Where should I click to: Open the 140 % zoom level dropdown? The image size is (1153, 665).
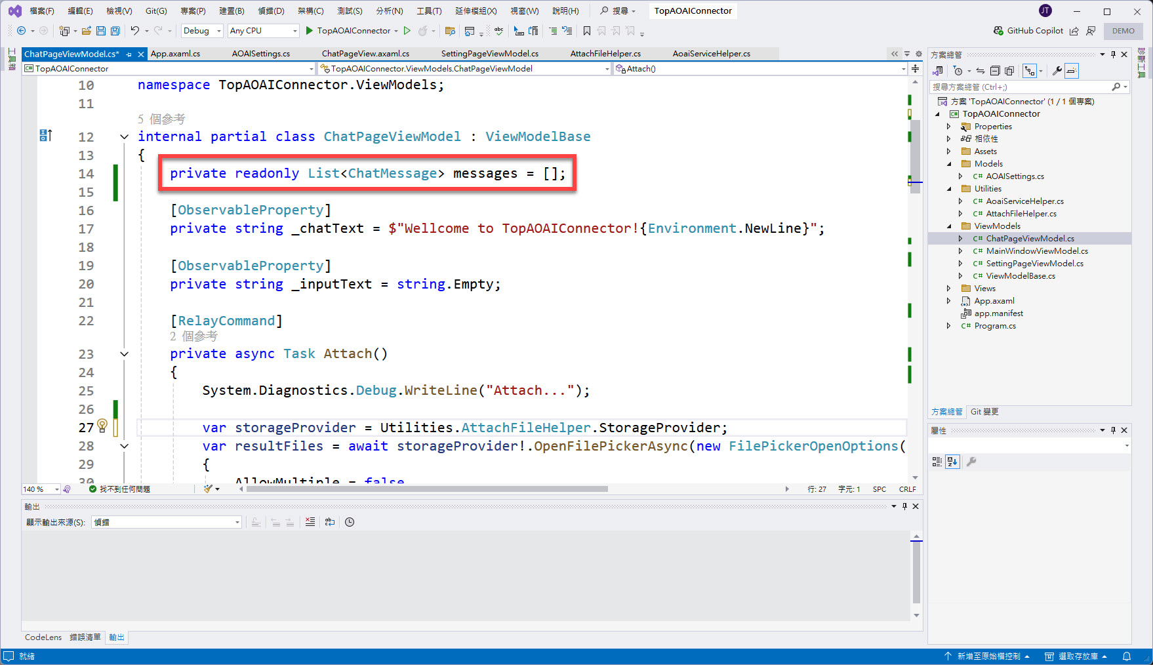point(41,489)
